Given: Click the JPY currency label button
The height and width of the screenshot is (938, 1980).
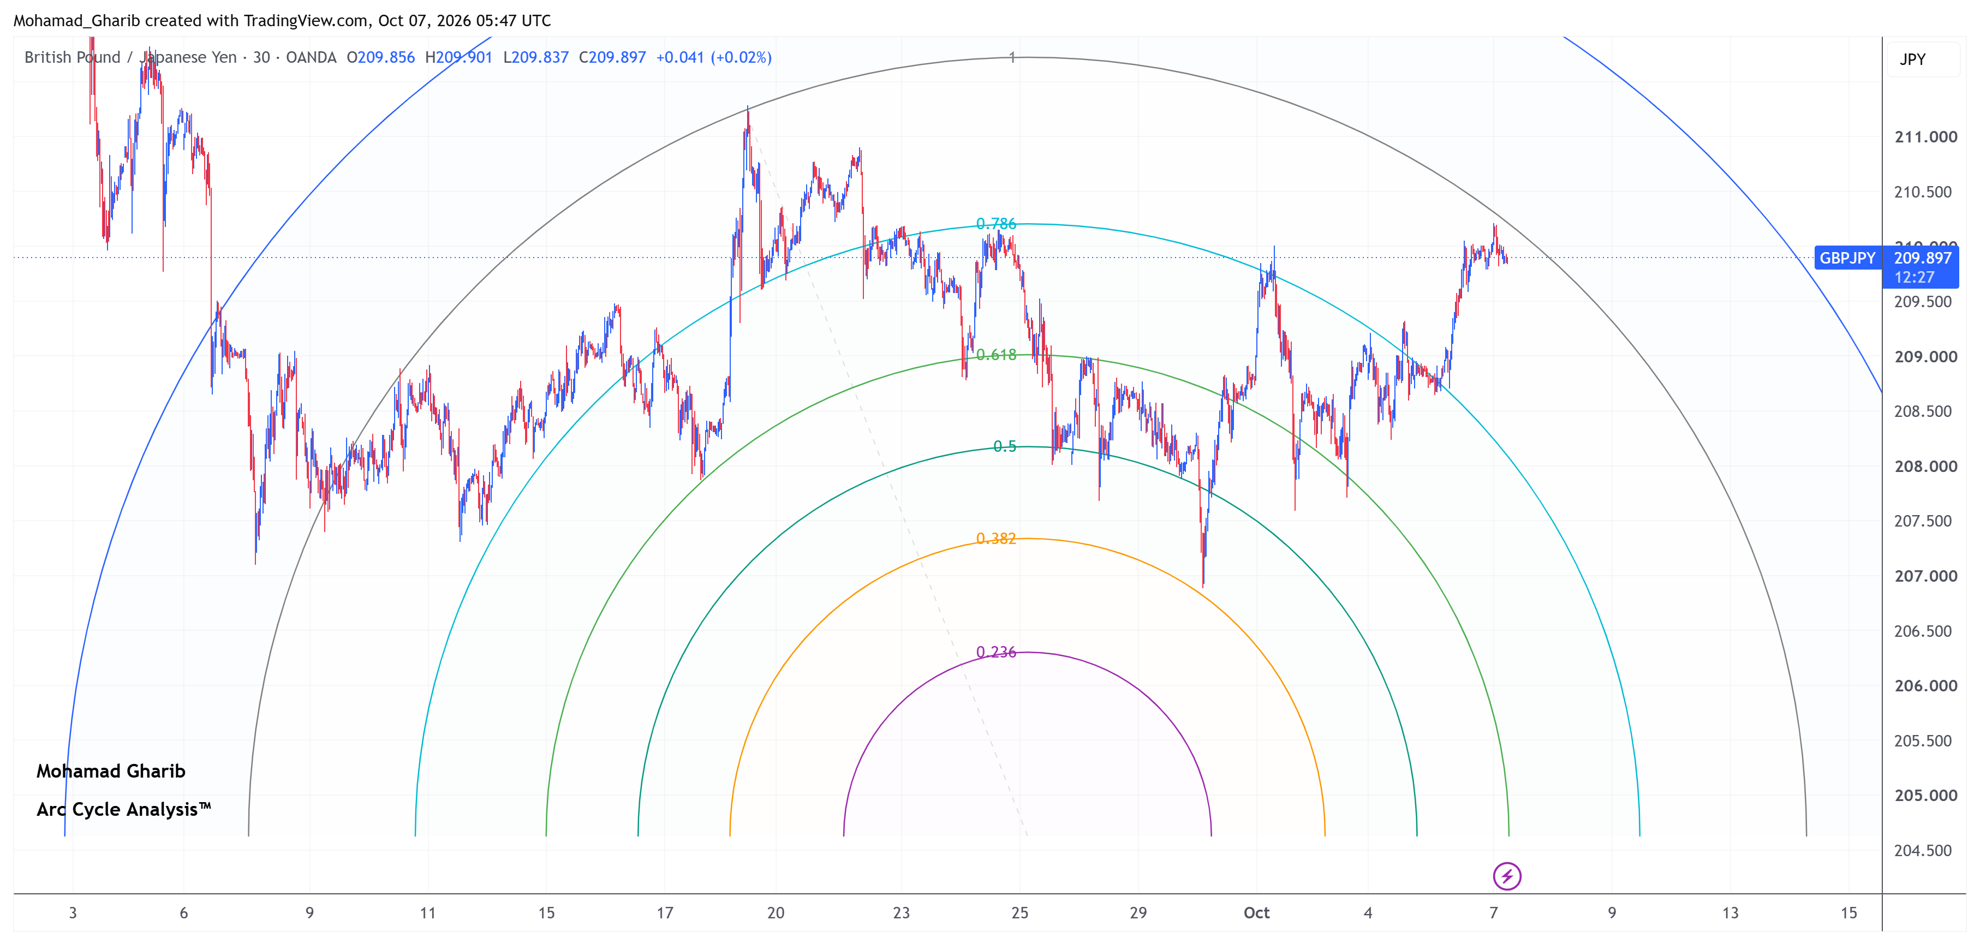Looking at the screenshot, I should click(x=1922, y=59).
